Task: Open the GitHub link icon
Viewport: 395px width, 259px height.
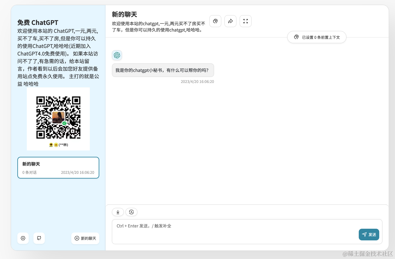Action: pyautogui.click(x=39, y=238)
